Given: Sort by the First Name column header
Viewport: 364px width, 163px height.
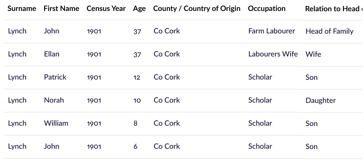Looking at the screenshot, I should pyautogui.click(x=61, y=8).
